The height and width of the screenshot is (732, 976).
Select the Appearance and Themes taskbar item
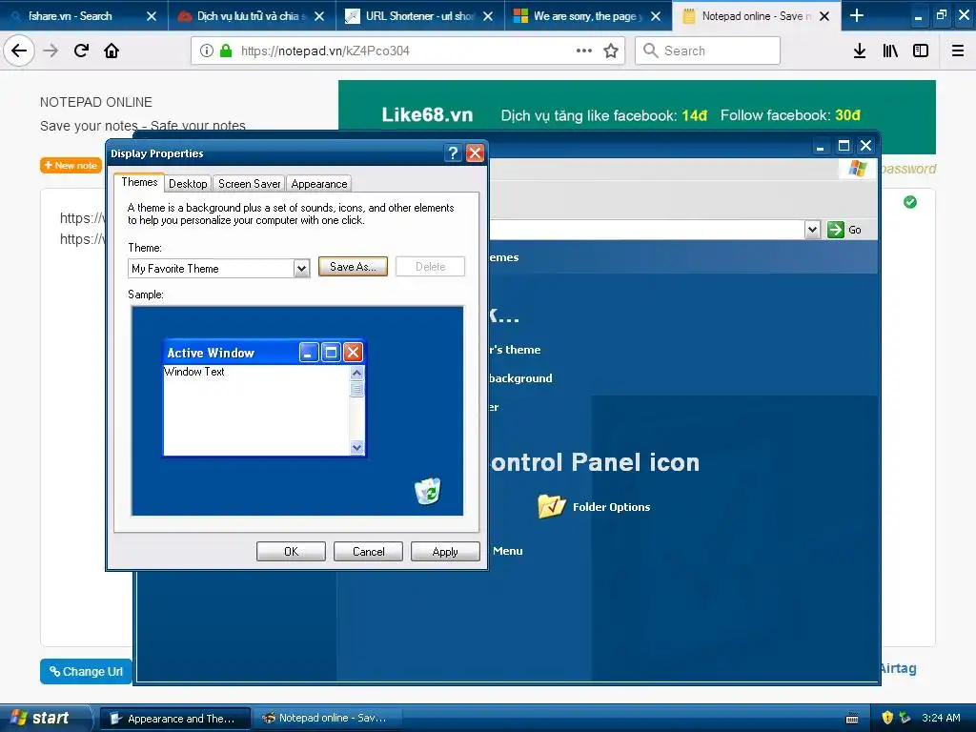(175, 719)
